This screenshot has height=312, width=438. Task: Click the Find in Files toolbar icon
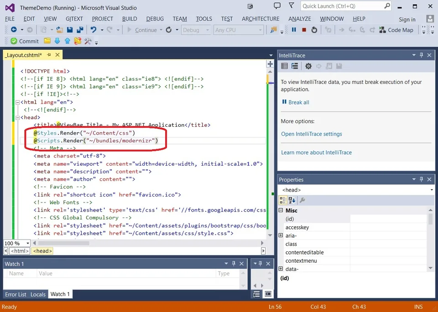coord(273,30)
